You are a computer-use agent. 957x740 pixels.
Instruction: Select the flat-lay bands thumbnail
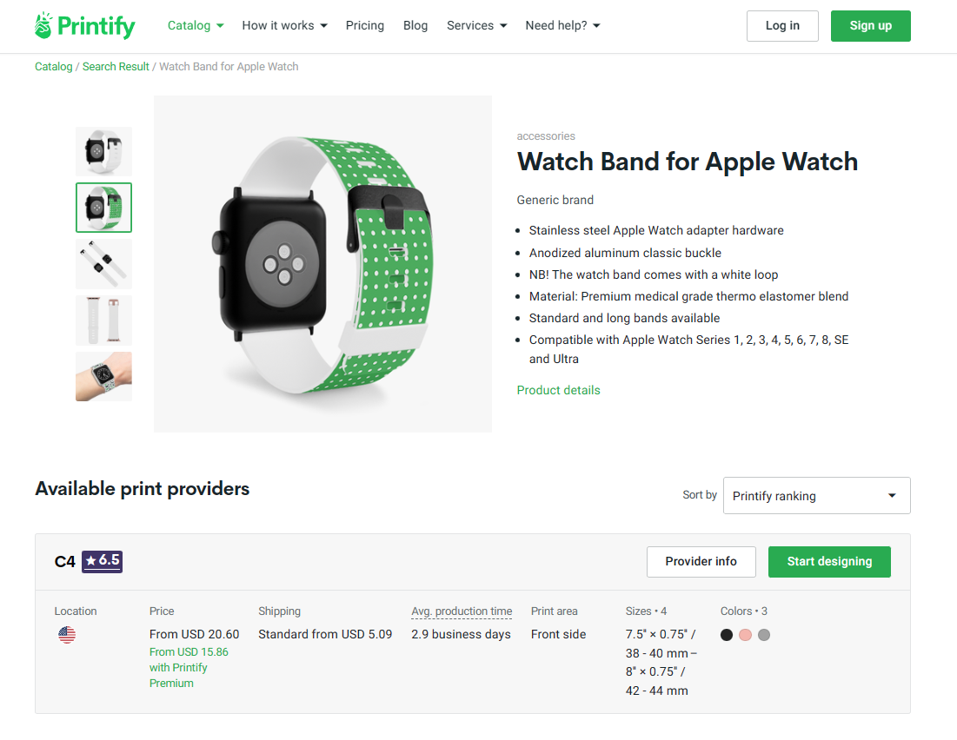pyautogui.click(x=103, y=263)
